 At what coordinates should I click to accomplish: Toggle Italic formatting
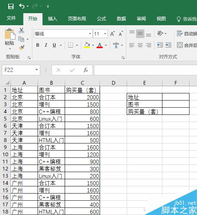[46, 45]
